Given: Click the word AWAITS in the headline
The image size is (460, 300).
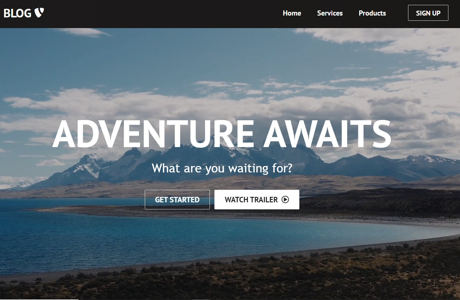Looking at the screenshot, I should pyautogui.click(x=327, y=133).
